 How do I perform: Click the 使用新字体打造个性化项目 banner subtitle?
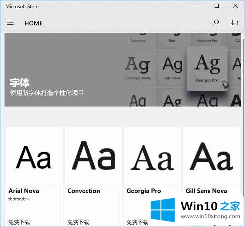click(x=47, y=93)
